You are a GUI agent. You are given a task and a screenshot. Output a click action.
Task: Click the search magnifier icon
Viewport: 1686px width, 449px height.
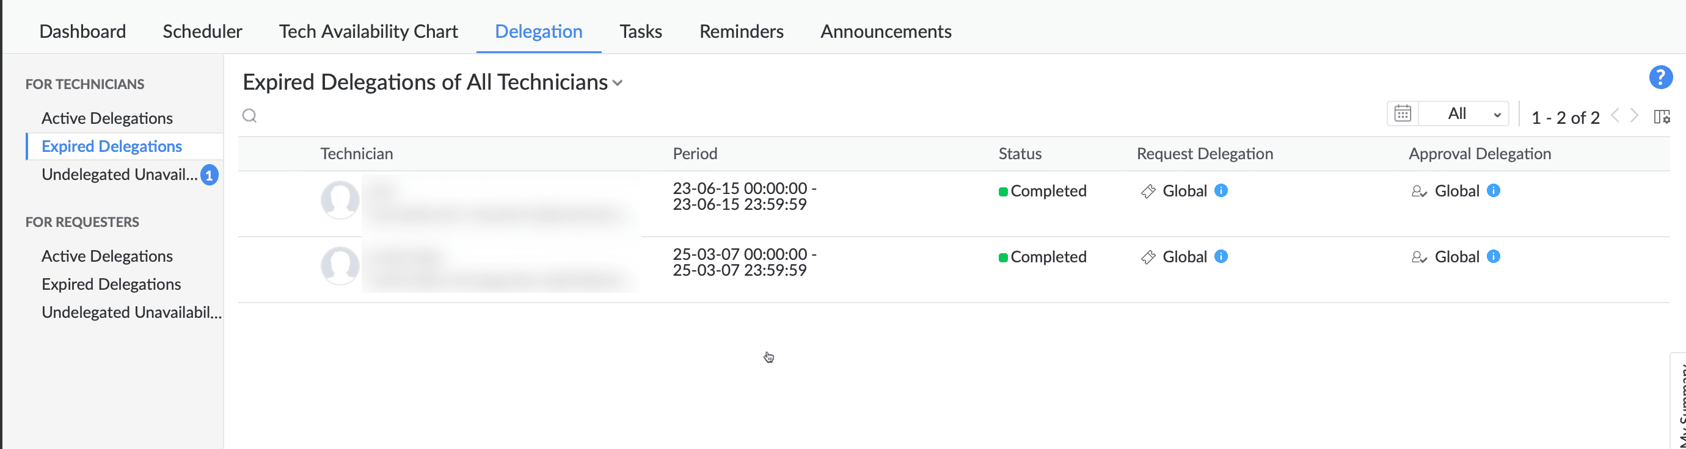tap(249, 116)
